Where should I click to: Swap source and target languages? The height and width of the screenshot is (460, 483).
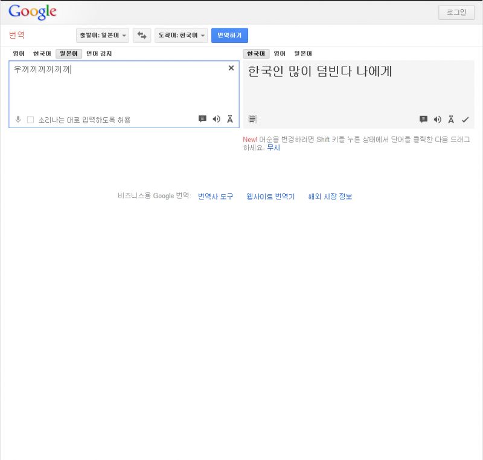(x=142, y=36)
